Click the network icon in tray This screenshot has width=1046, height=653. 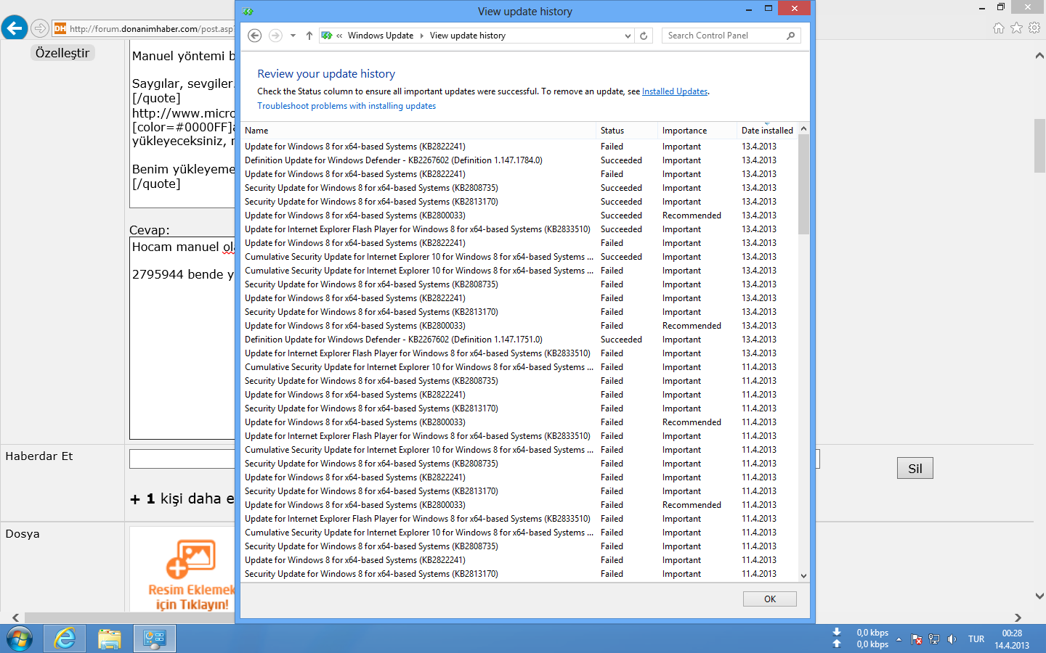tap(934, 639)
